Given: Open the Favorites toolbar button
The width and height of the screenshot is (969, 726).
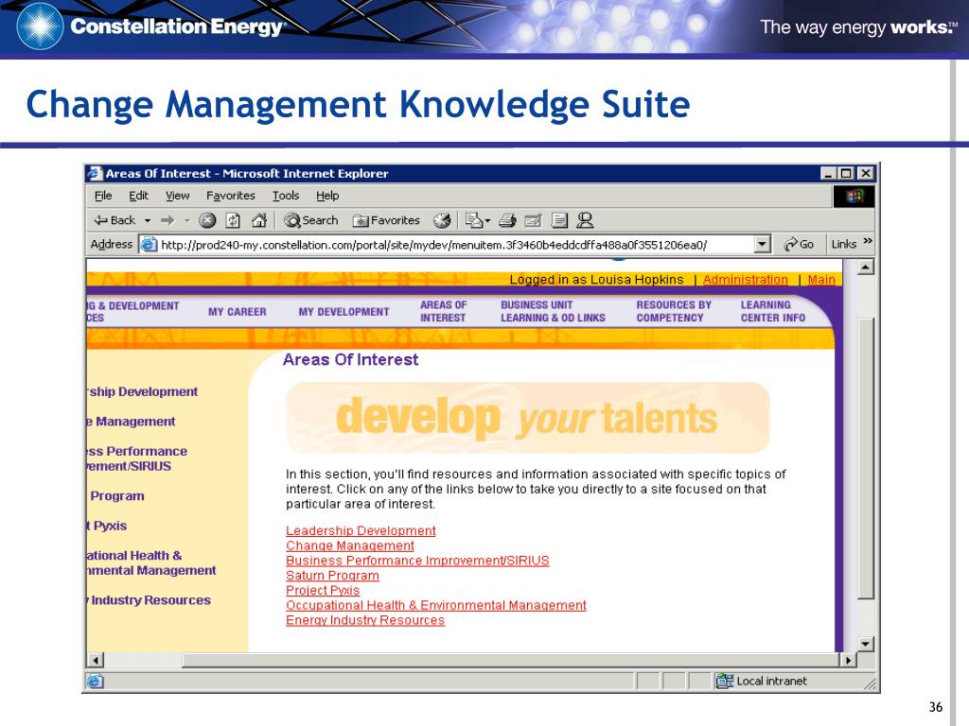Looking at the screenshot, I should pos(386,220).
